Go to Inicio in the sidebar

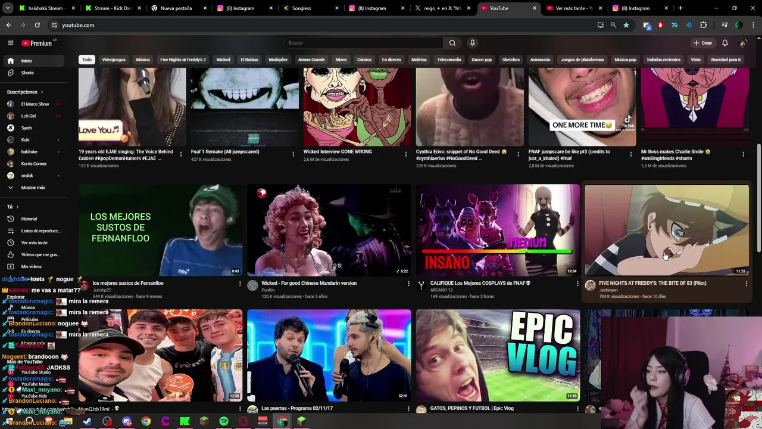(35, 61)
